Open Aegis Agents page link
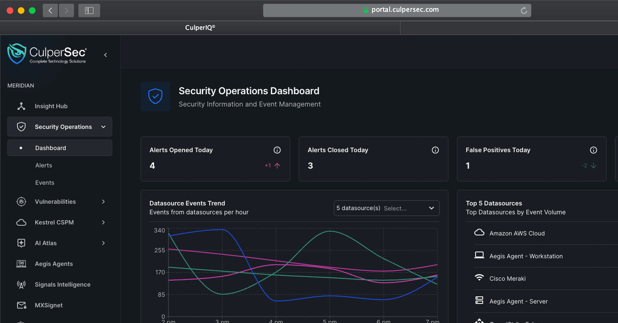Screen dimensions: 618x323 pyautogui.click(x=54, y=264)
